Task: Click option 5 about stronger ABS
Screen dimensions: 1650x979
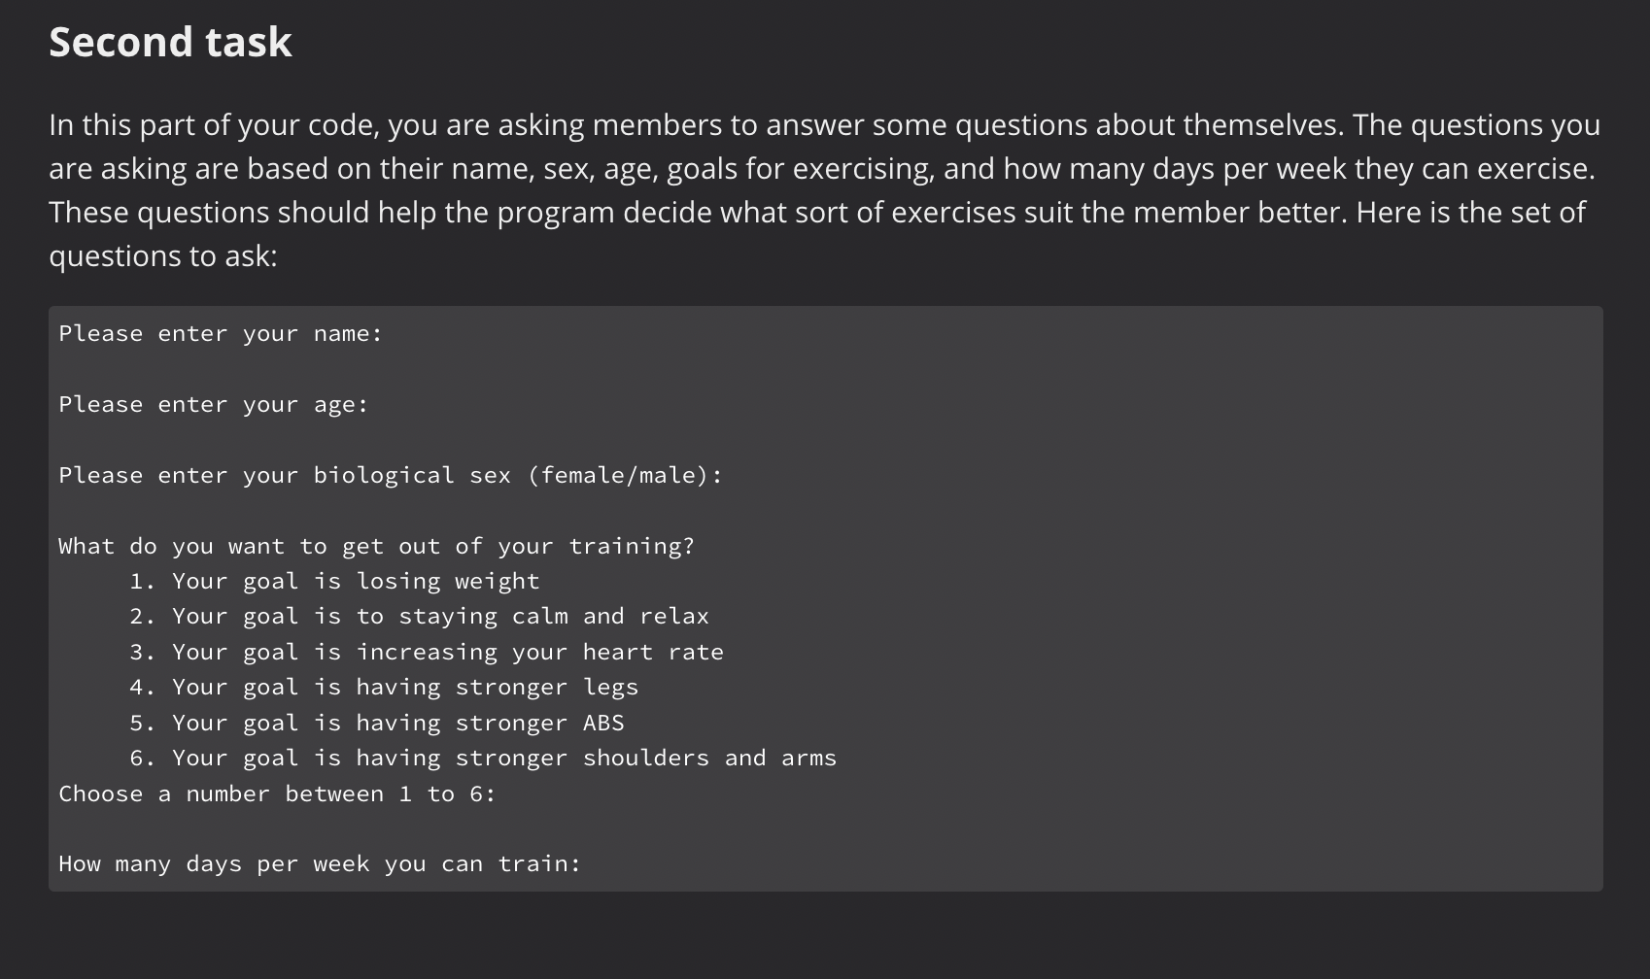Action: [376, 724]
